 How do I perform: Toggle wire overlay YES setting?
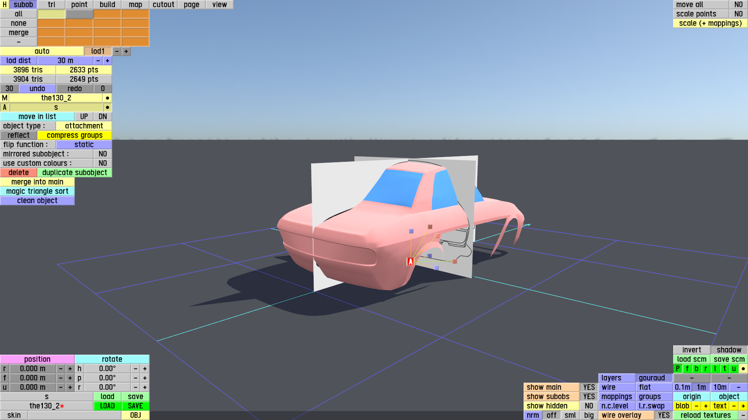[663, 415]
